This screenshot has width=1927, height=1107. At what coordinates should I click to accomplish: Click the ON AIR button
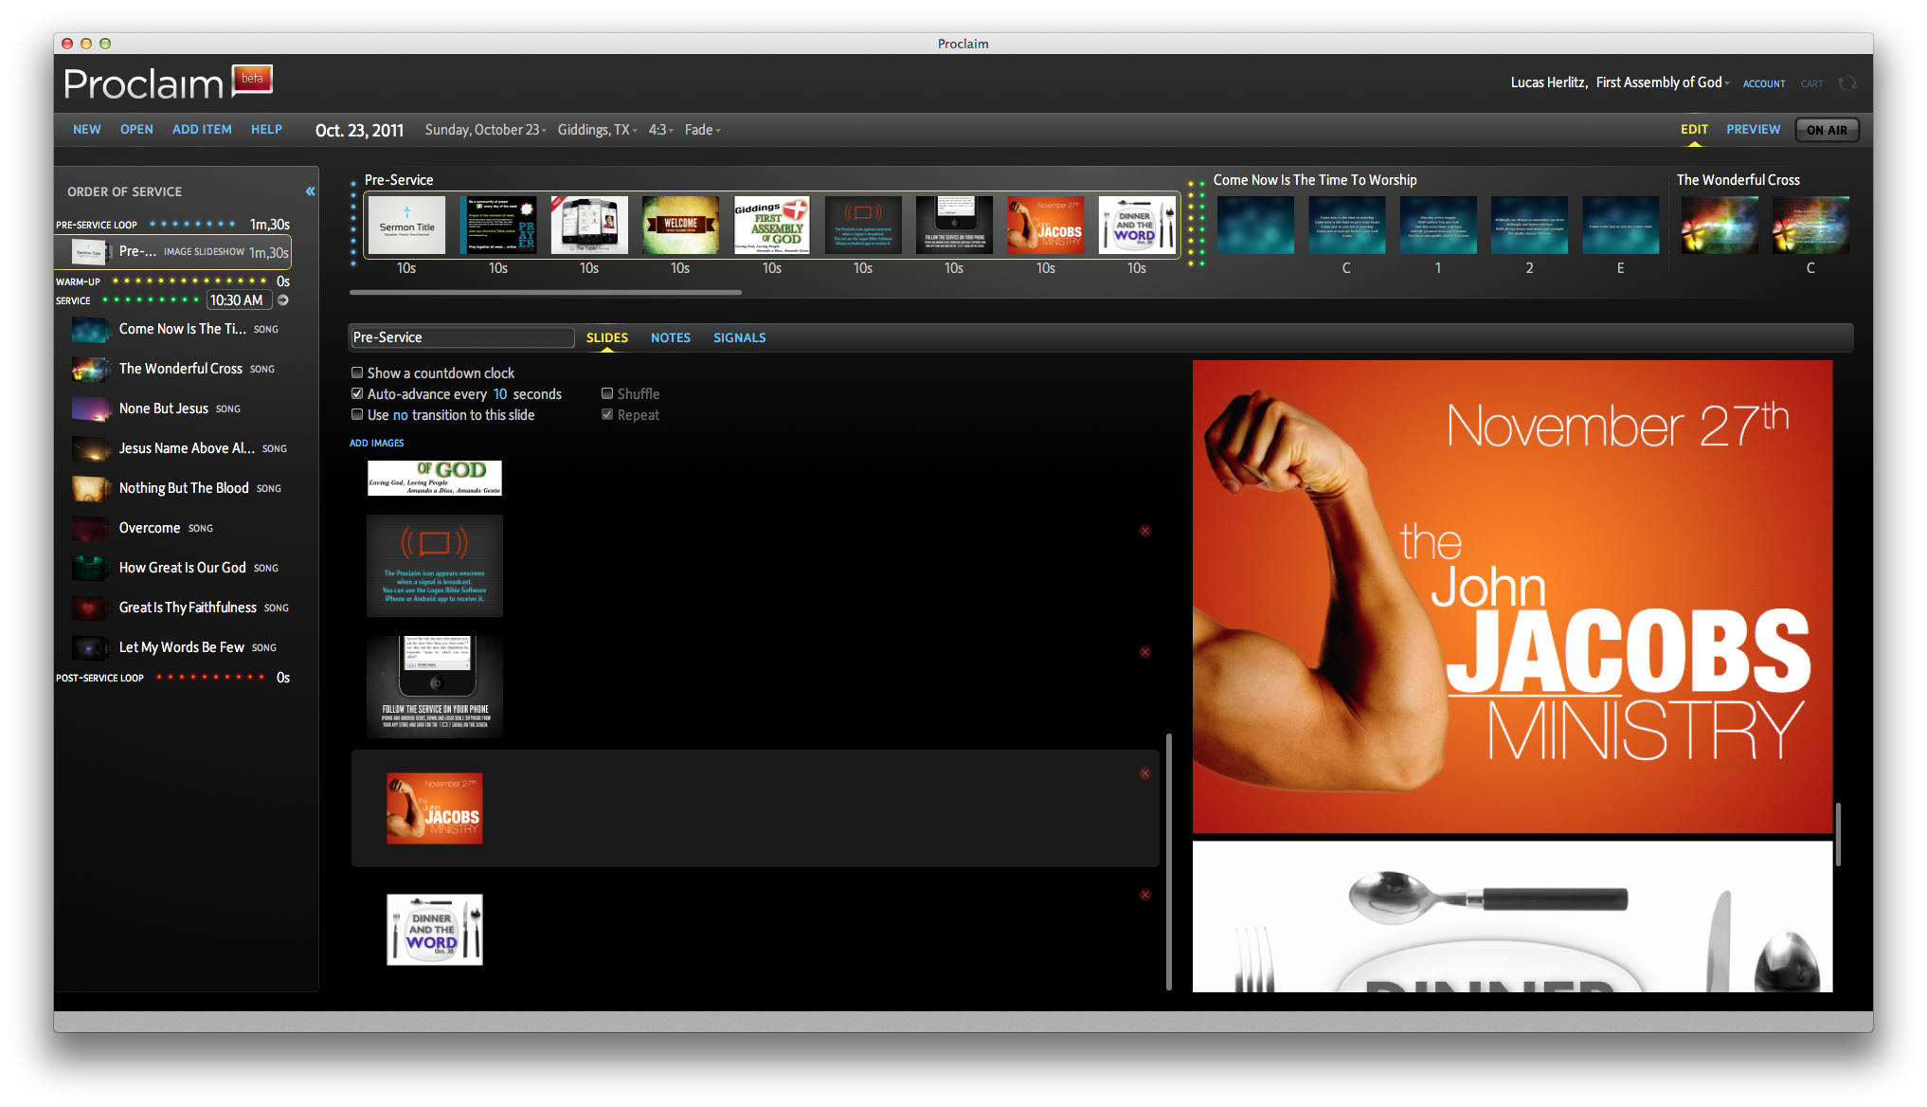click(x=1826, y=130)
